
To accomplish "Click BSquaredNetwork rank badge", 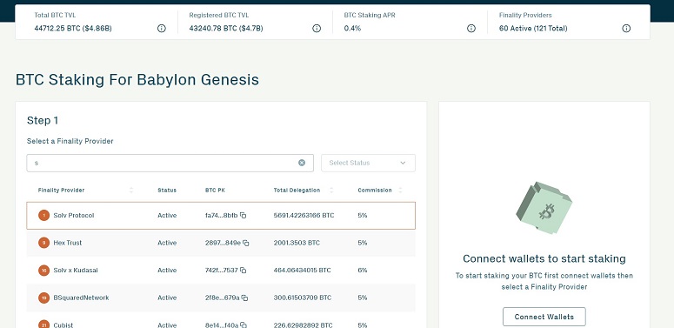I will pyautogui.click(x=43, y=298).
